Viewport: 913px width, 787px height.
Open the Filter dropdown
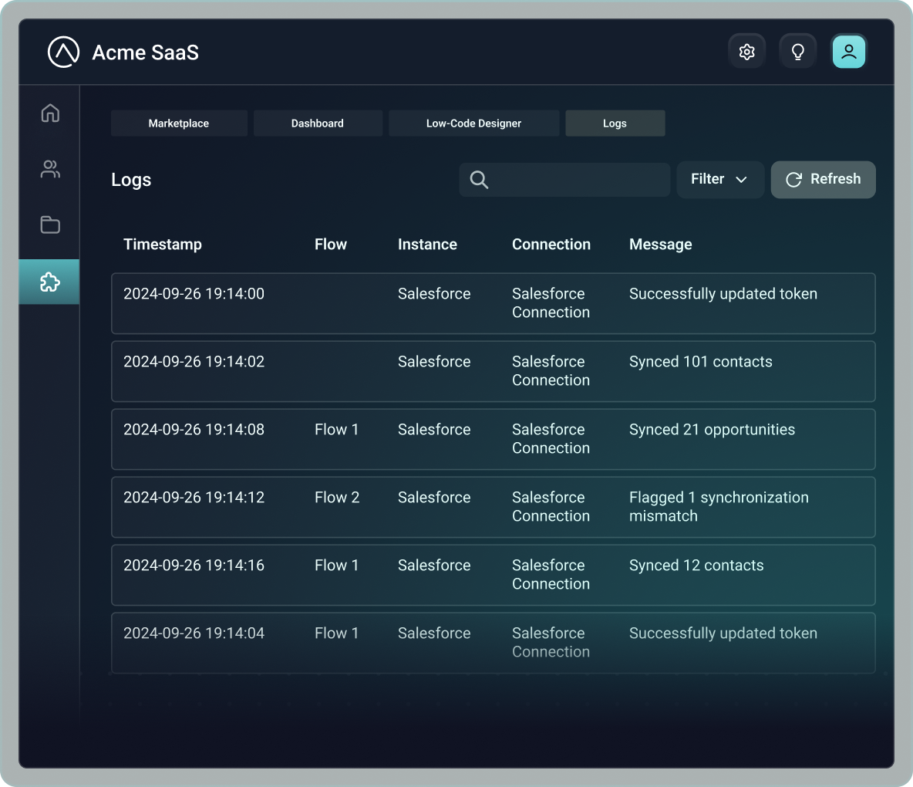point(719,179)
